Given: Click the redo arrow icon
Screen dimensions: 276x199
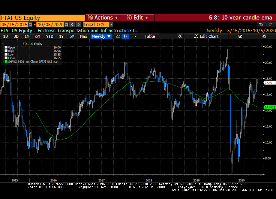Looking at the screenshot, I should point(270,25).
